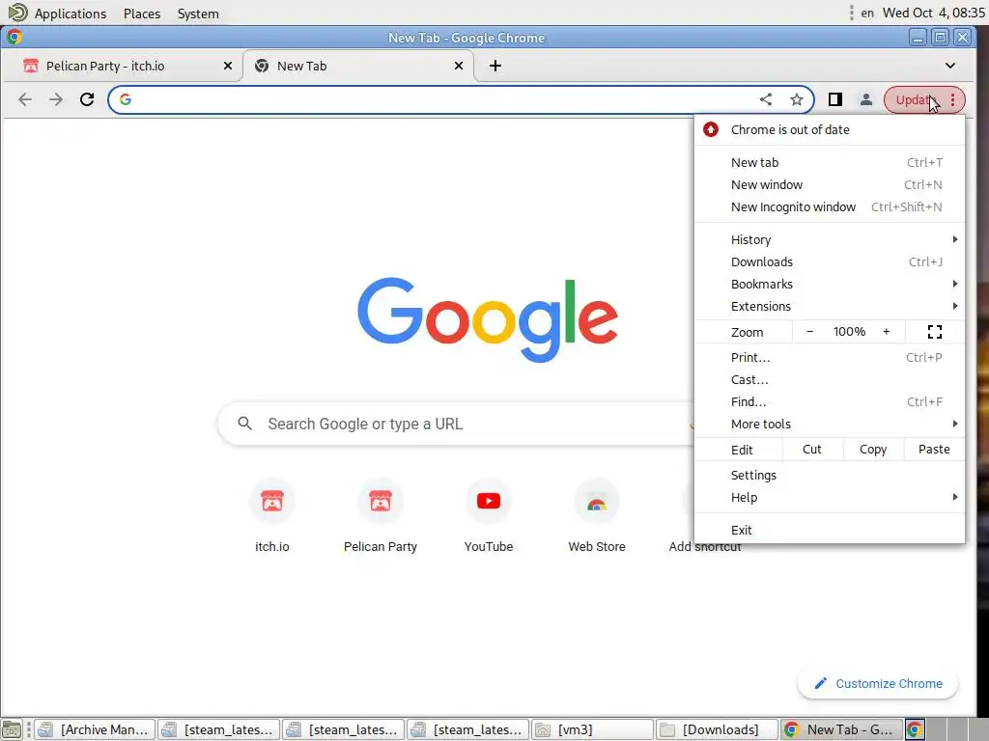Go forward with the forward arrow
Viewport: 989px width, 741px height.
tap(56, 99)
